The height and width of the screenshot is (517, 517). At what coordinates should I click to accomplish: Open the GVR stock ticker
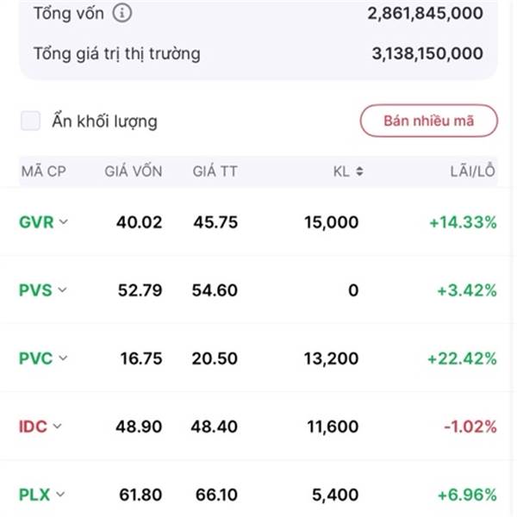36,222
